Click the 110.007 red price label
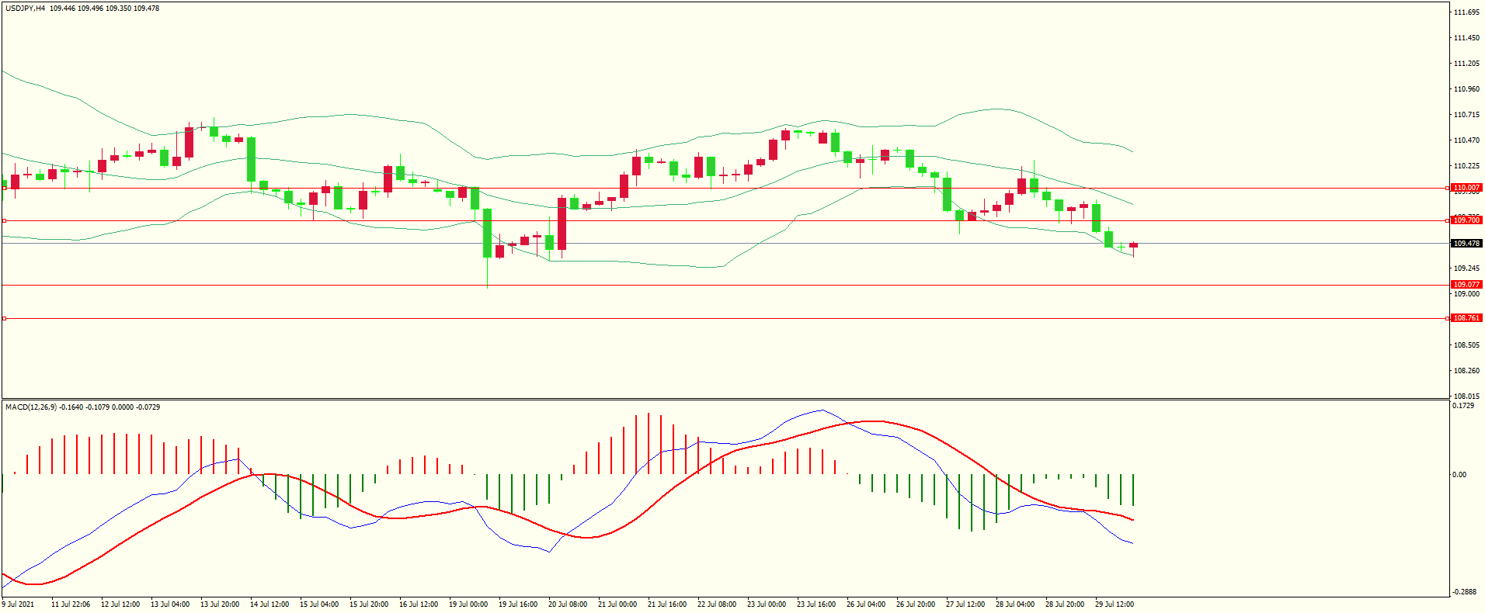The height and width of the screenshot is (613, 1485). click(1466, 188)
